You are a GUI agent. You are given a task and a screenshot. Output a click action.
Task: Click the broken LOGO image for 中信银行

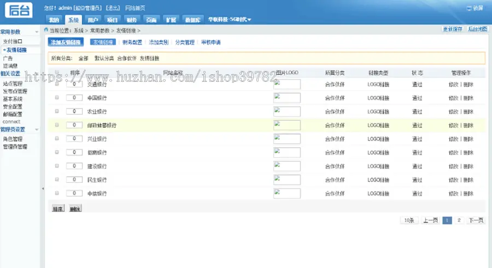[287, 193]
